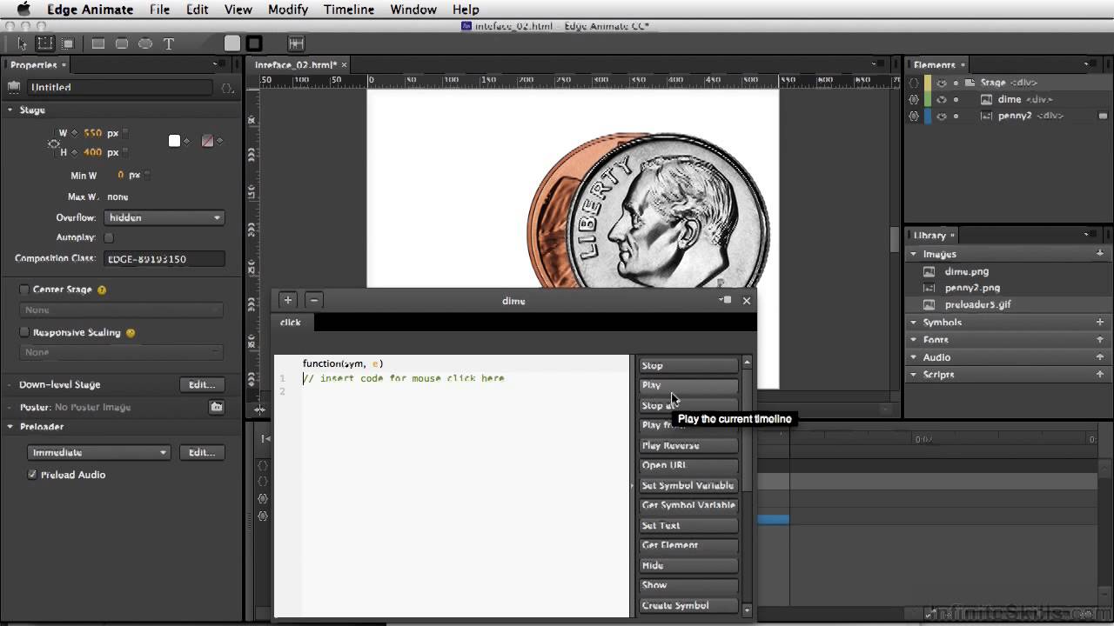Enable the Responsive Scaling checkbox
Image resolution: width=1114 pixels, height=626 pixels.
point(24,333)
